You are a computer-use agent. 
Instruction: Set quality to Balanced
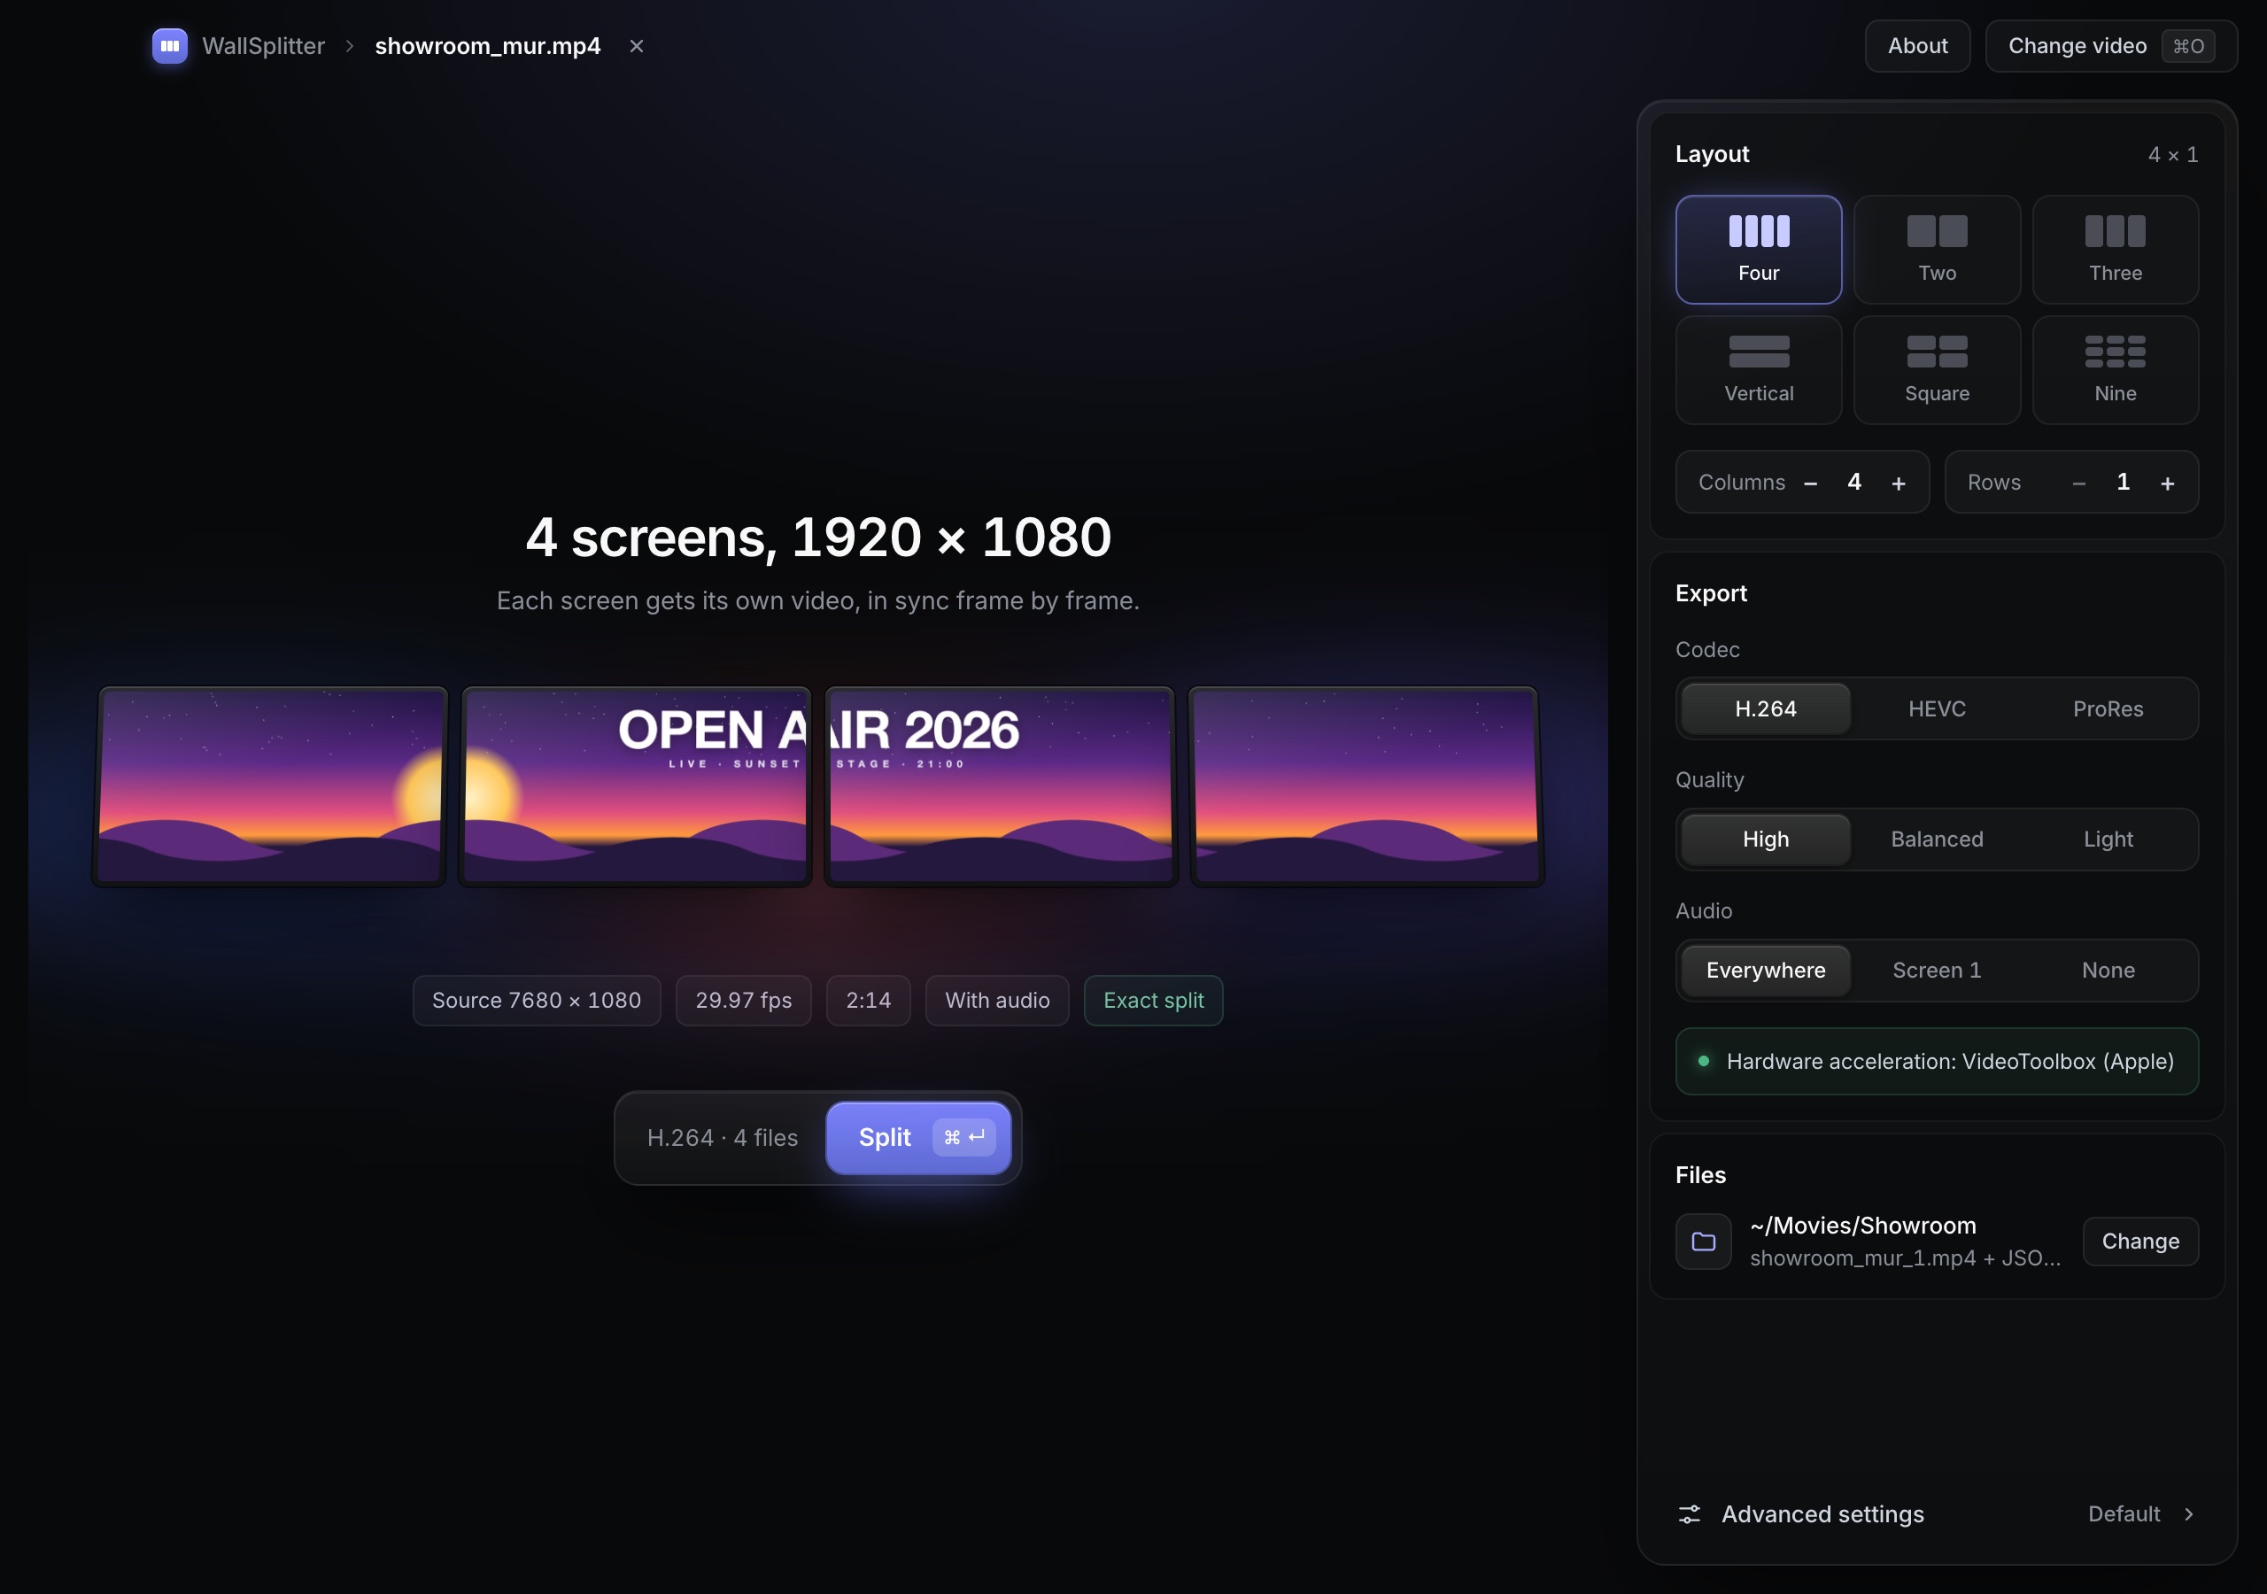[1936, 839]
